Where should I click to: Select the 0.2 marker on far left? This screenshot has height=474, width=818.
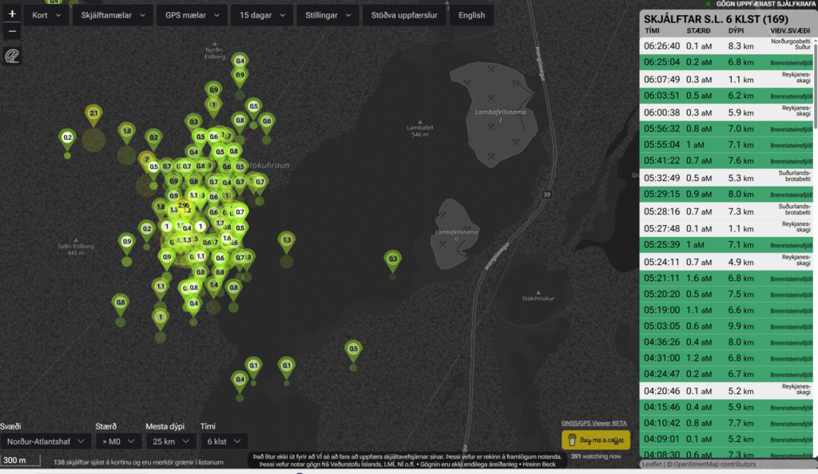67,138
